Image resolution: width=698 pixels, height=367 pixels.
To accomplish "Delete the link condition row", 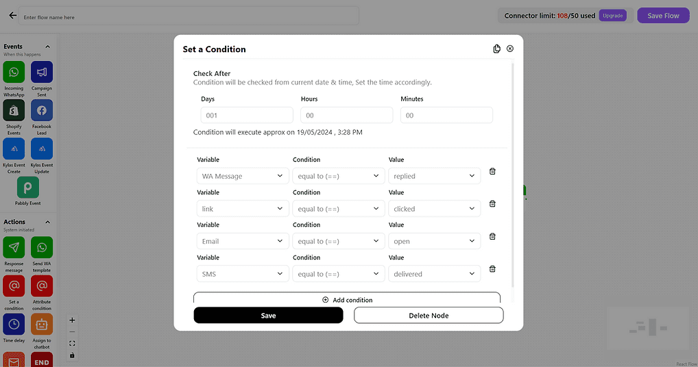I will (492, 203).
